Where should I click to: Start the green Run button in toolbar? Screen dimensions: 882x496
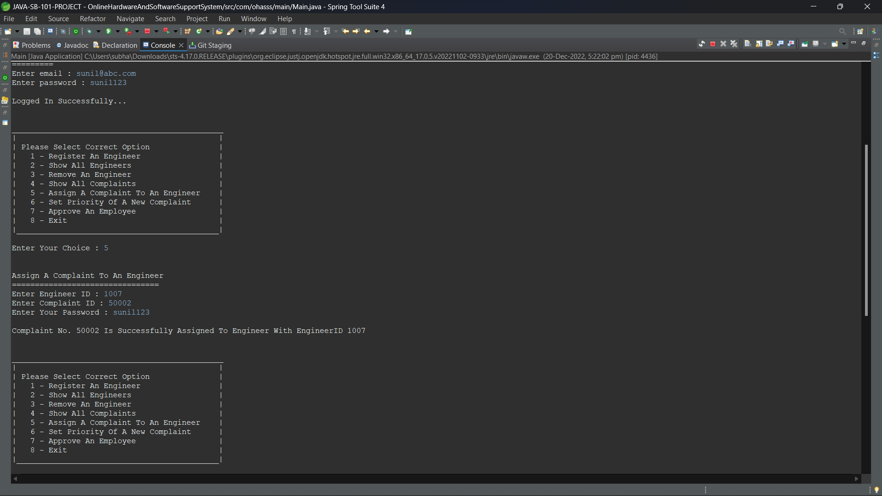pyautogui.click(x=109, y=31)
